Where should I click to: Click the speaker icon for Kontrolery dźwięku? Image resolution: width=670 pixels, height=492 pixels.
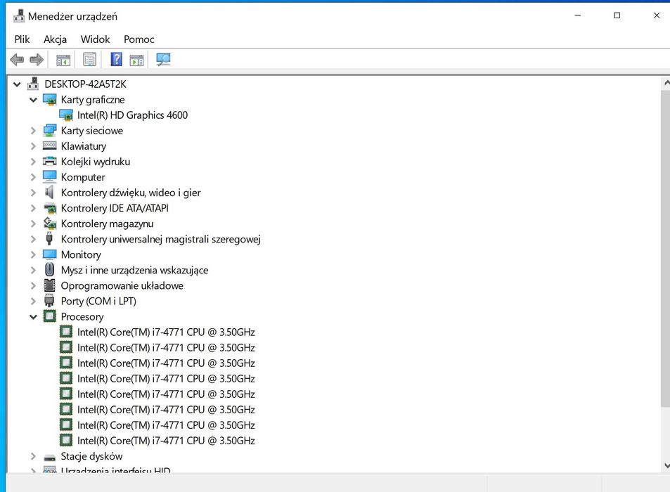pos(50,192)
